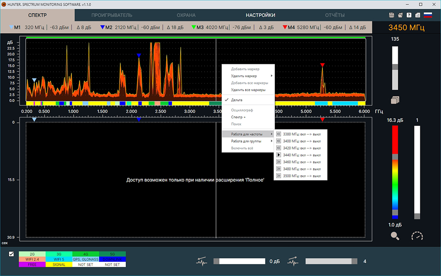The image size is (441, 276).
Task: Click the document report icon
Action: pos(418,15)
